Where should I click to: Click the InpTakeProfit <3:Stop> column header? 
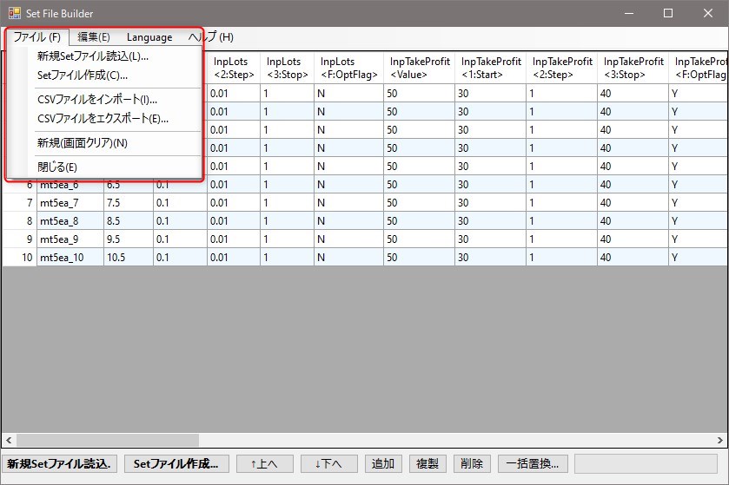coord(633,68)
